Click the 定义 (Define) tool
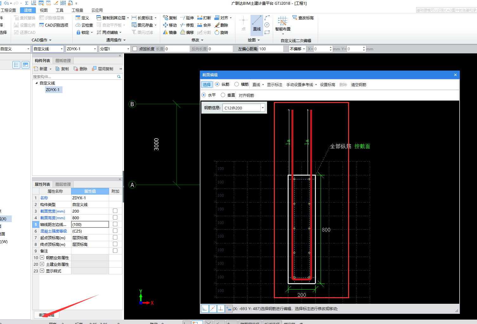This screenshot has width=477, height=324. 82,18
